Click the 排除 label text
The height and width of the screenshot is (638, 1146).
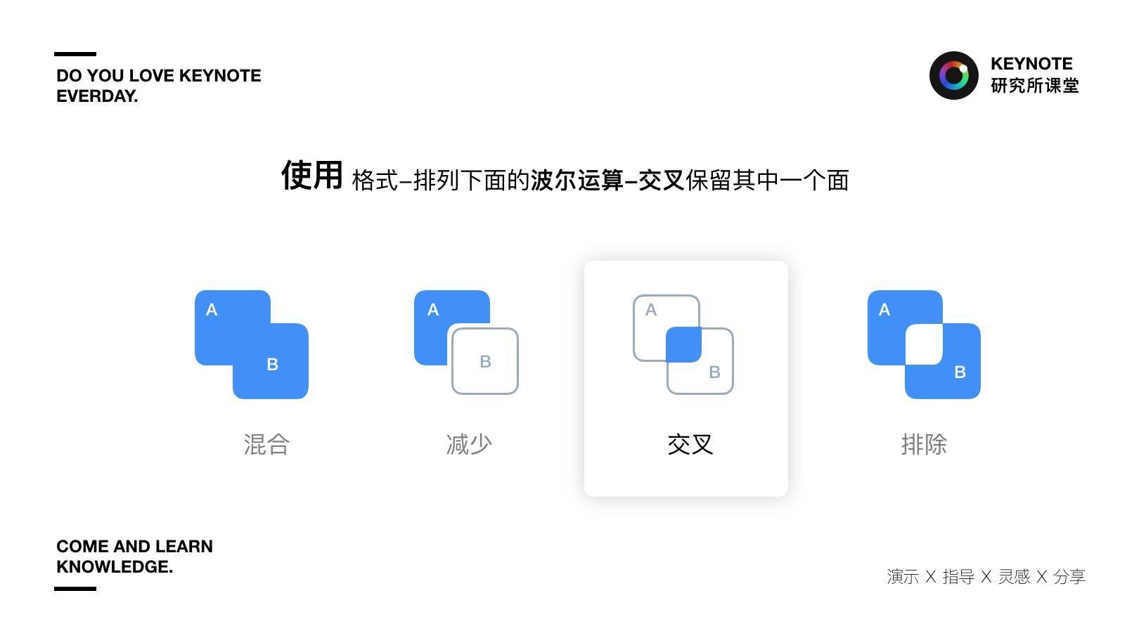[924, 444]
